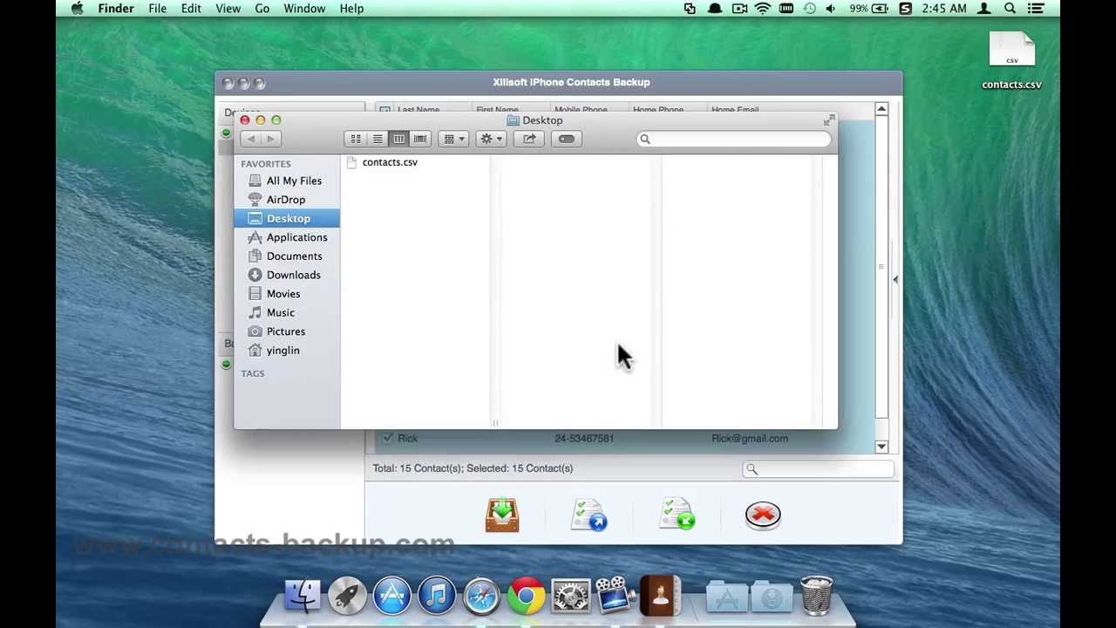The height and width of the screenshot is (628, 1116).
Task: Open the Finder View menu
Action: click(228, 9)
